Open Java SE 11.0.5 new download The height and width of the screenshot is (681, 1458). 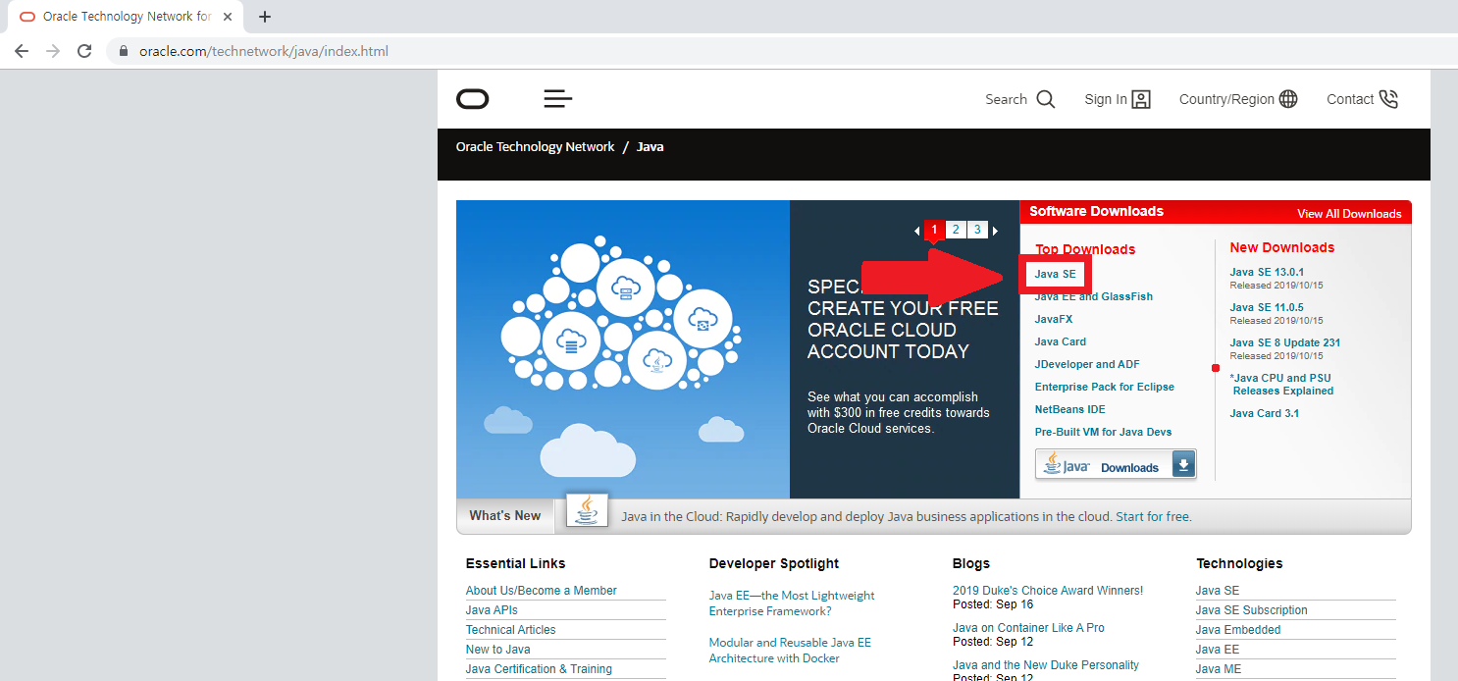[1267, 307]
